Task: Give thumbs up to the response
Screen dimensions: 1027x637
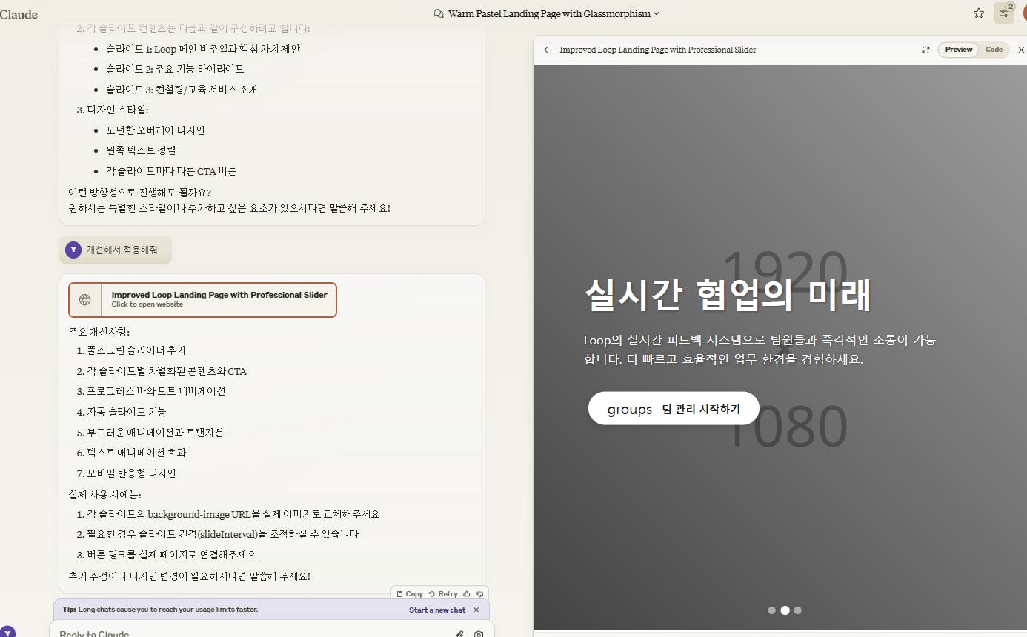Action: coord(466,594)
